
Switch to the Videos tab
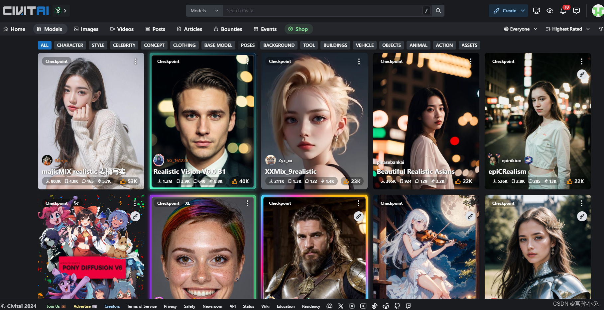122,29
